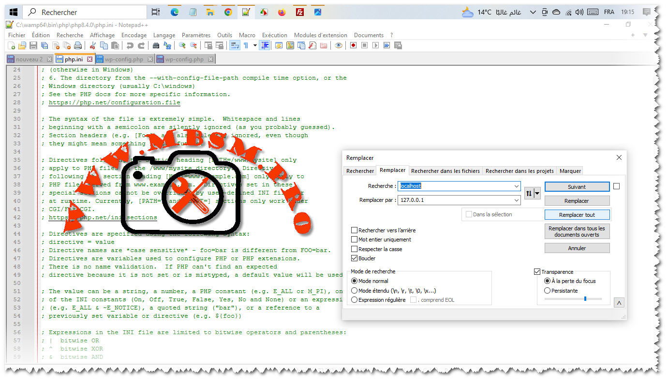Image resolution: width=668 pixels, height=381 pixels.
Task: Switch to the nouveau 2 document tab
Action: pos(29,59)
